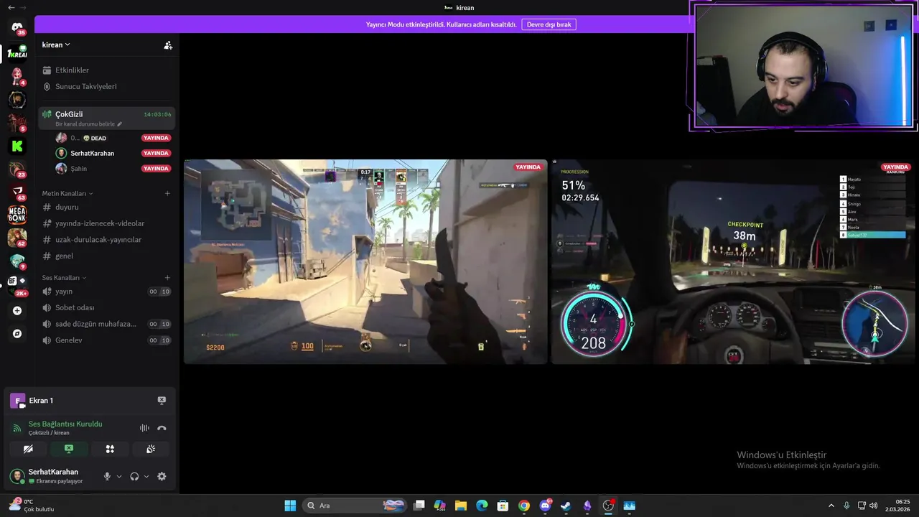Click the ÇokGizli / kirean voice connection text
919x517 pixels.
click(x=49, y=433)
